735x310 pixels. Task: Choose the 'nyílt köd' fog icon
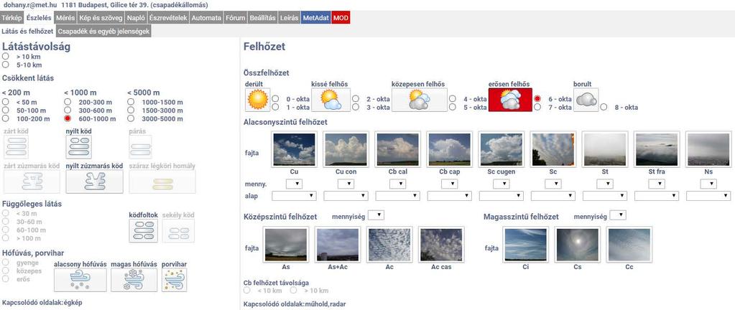click(79, 147)
